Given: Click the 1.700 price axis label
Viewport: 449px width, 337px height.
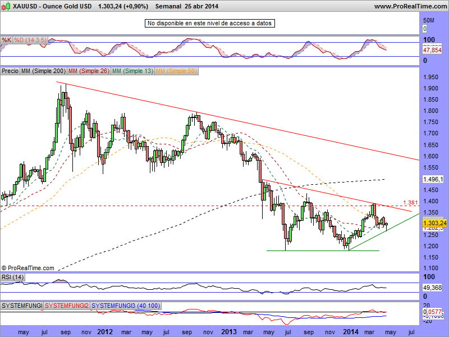Looking at the screenshot, I should click(430, 133).
